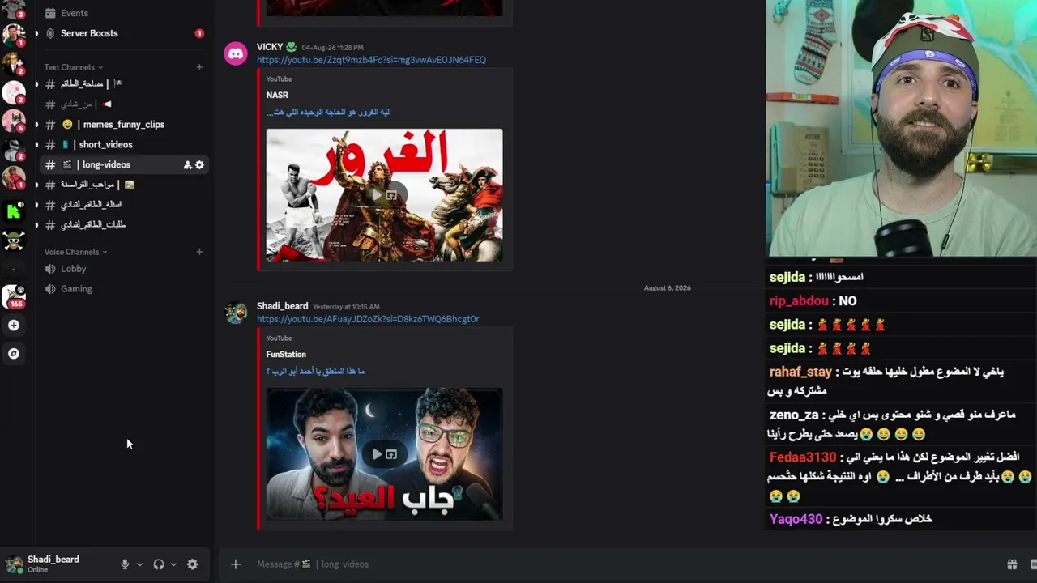The height and width of the screenshot is (583, 1037).
Task: Click the Gaming speaker icon
Action: tap(50, 289)
